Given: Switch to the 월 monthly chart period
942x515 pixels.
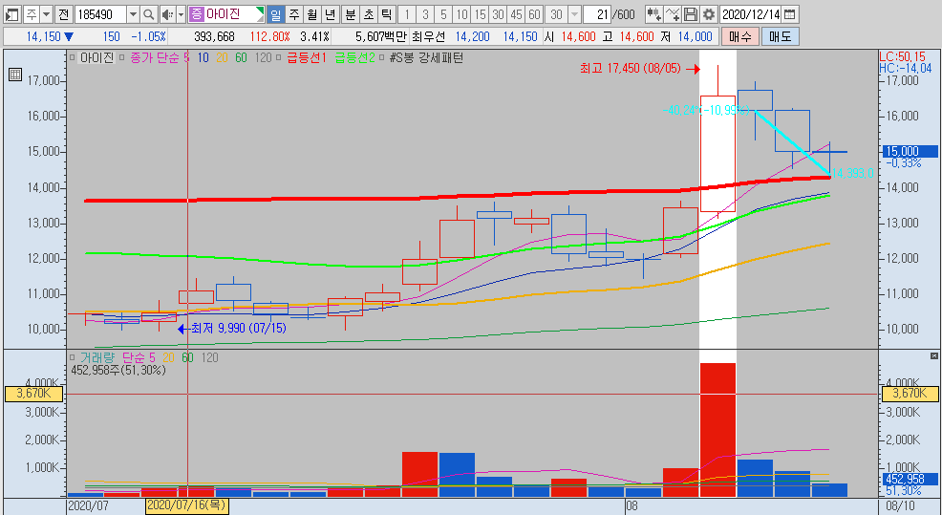Looking at the screenshot, I should (311, 14).
